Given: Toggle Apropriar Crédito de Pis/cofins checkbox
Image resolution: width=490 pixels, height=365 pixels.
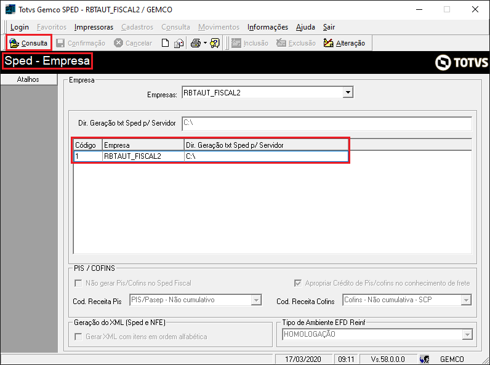Looking at the screenshot, I should click(298, 283).
